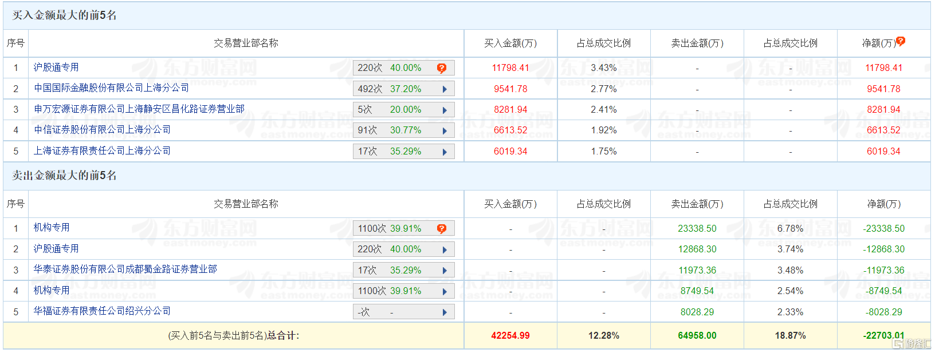This screenshot has width=935, height=353.
Task: Click '(买入前5名与卖出前5名)总合计:' label
Action: click(233, 336)
